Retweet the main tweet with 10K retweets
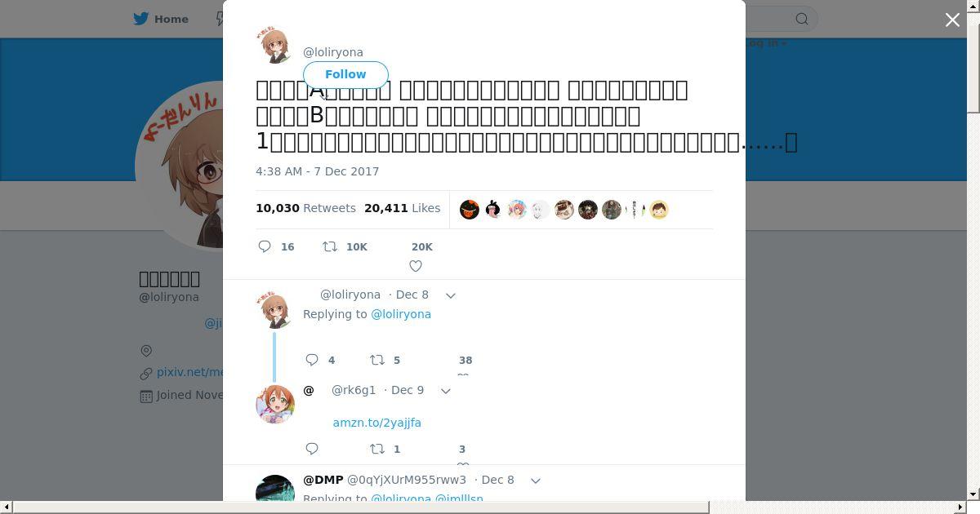The height and width of the screenshot is (514, 980). 330,246
